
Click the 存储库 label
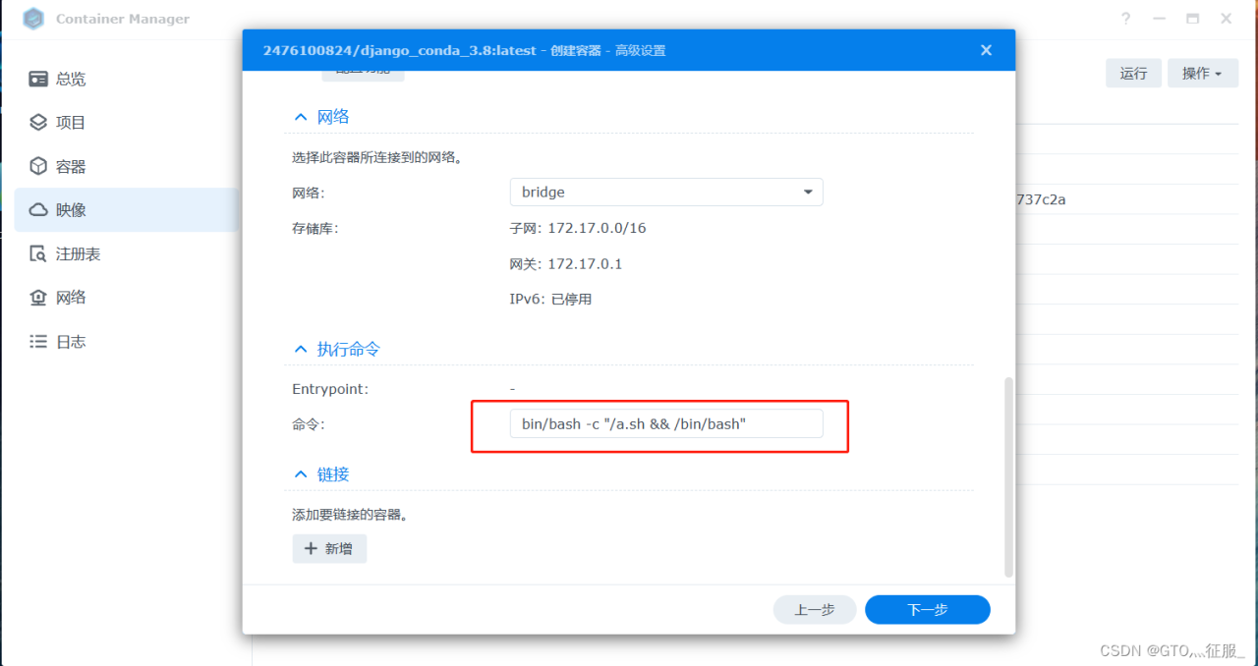pyautogui.click(x=314, y=228)
